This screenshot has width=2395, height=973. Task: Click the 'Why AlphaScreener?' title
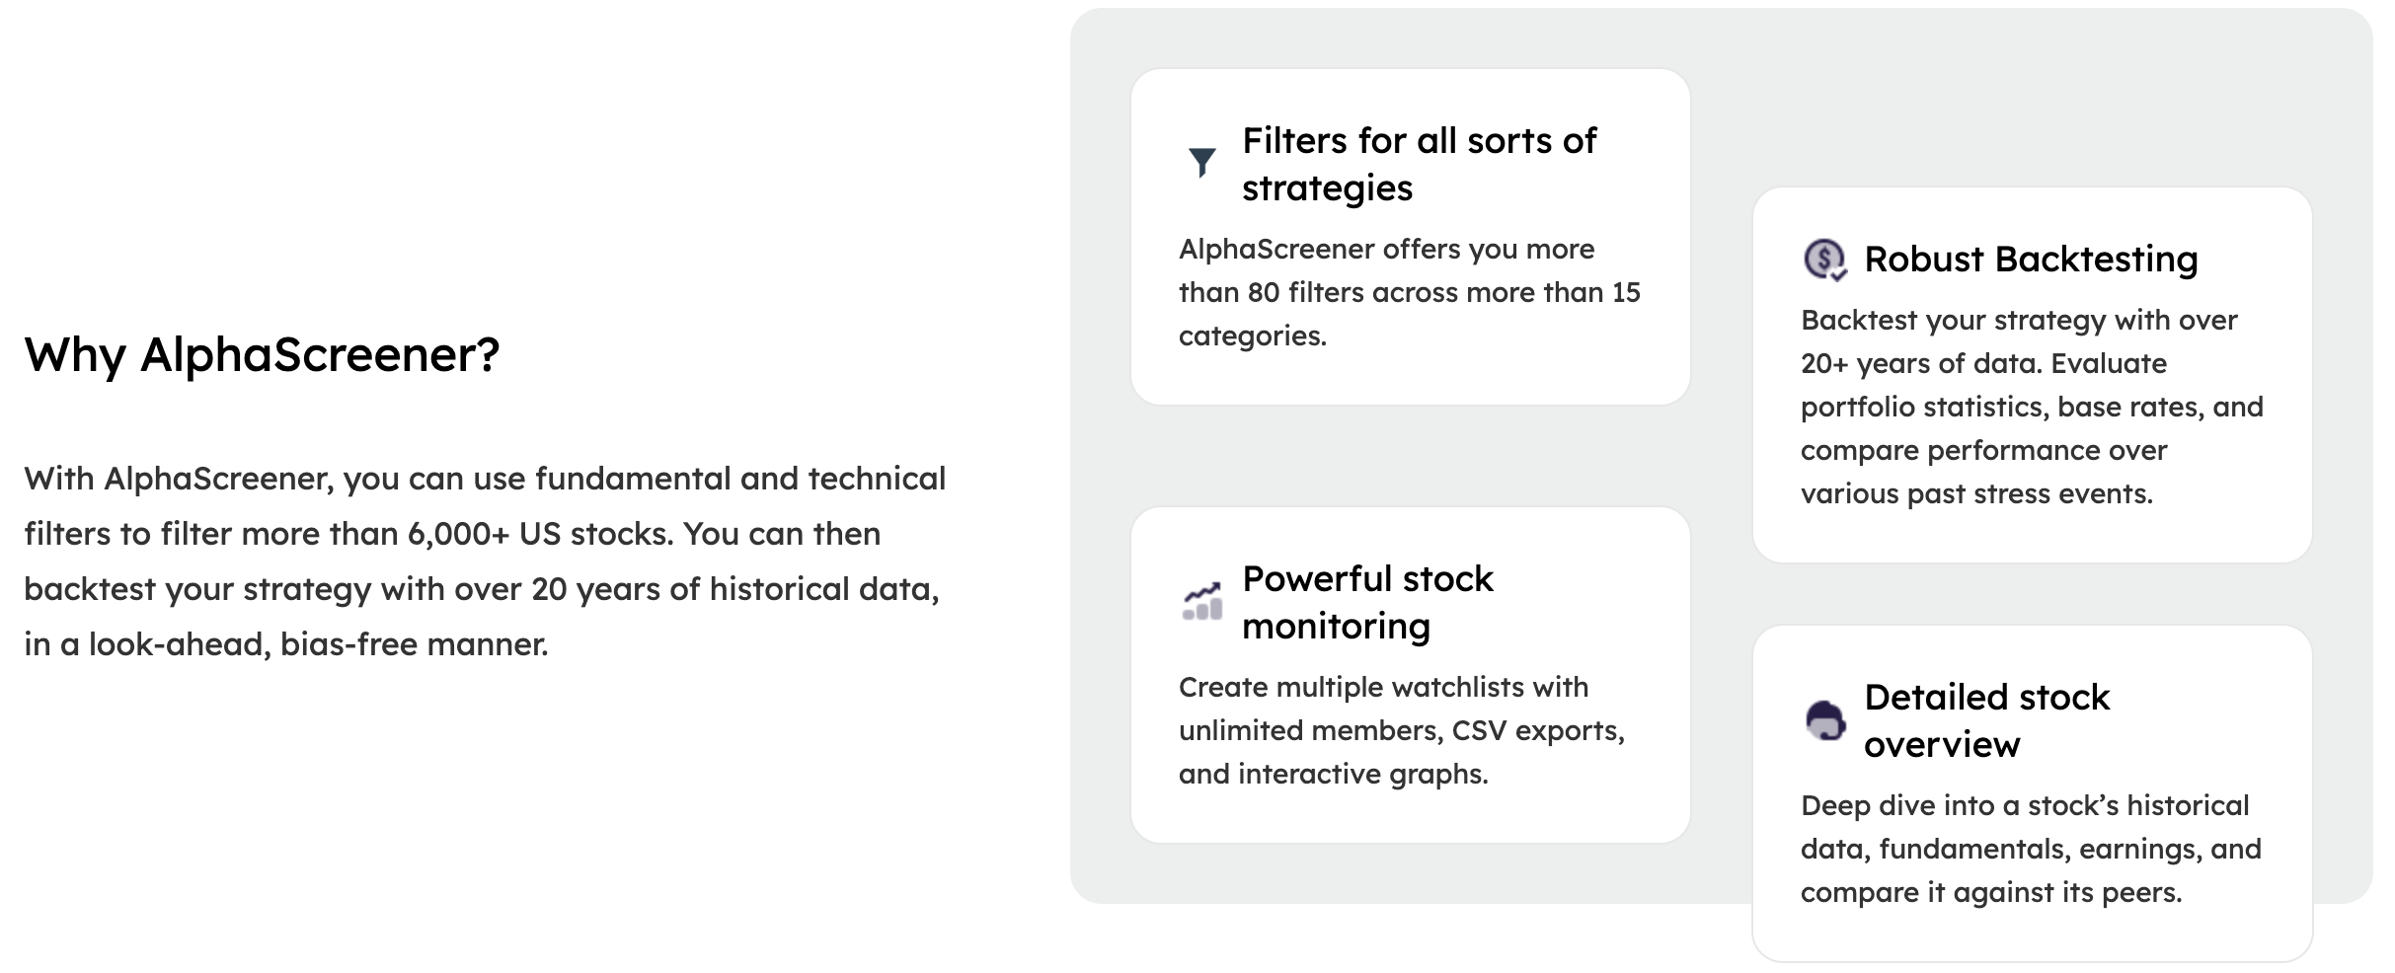[x=262, y=354]
